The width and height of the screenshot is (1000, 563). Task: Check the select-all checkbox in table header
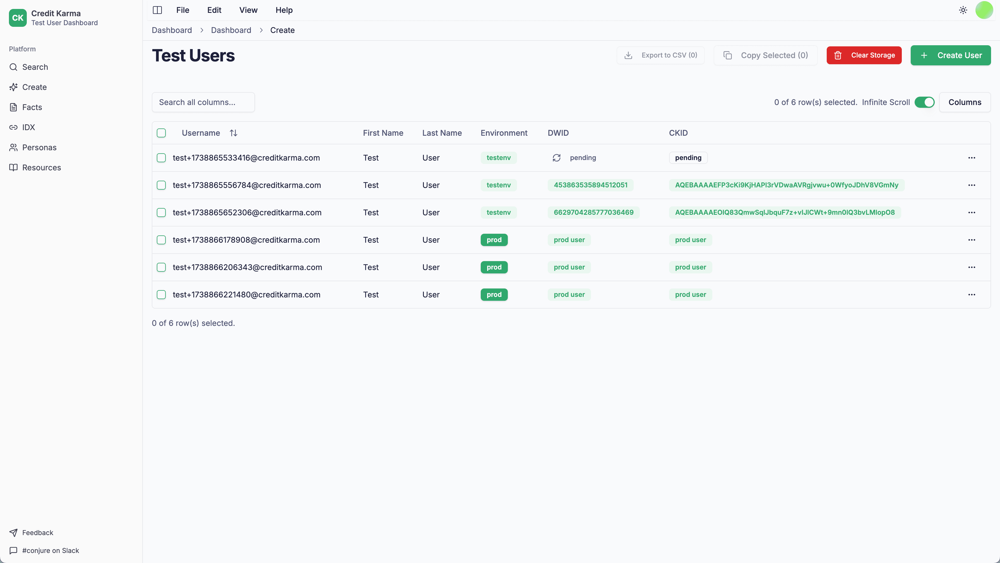pos(161,132)
